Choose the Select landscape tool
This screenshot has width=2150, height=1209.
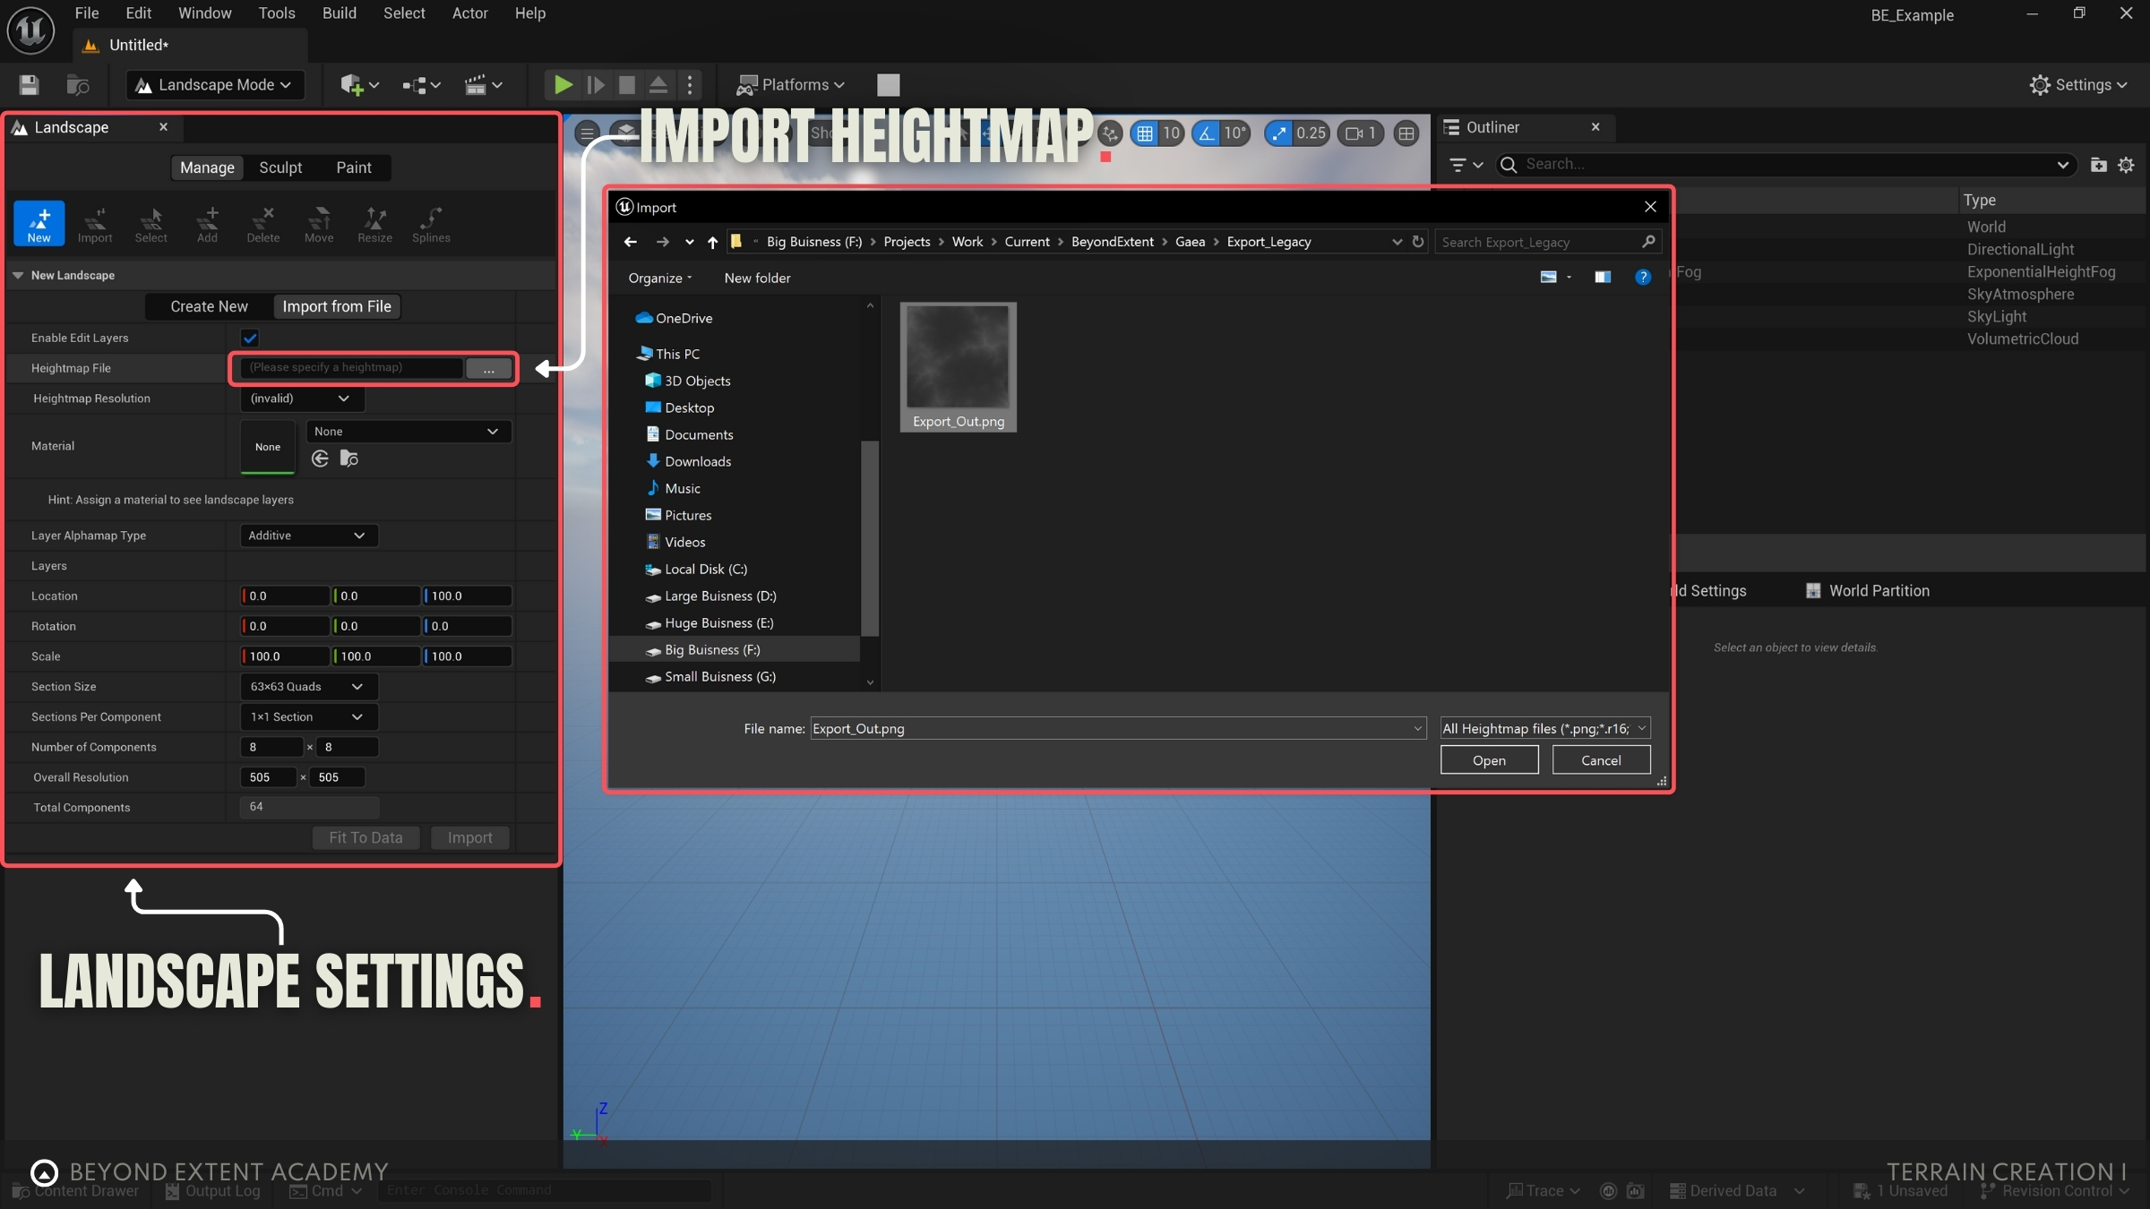pos(150,223)
